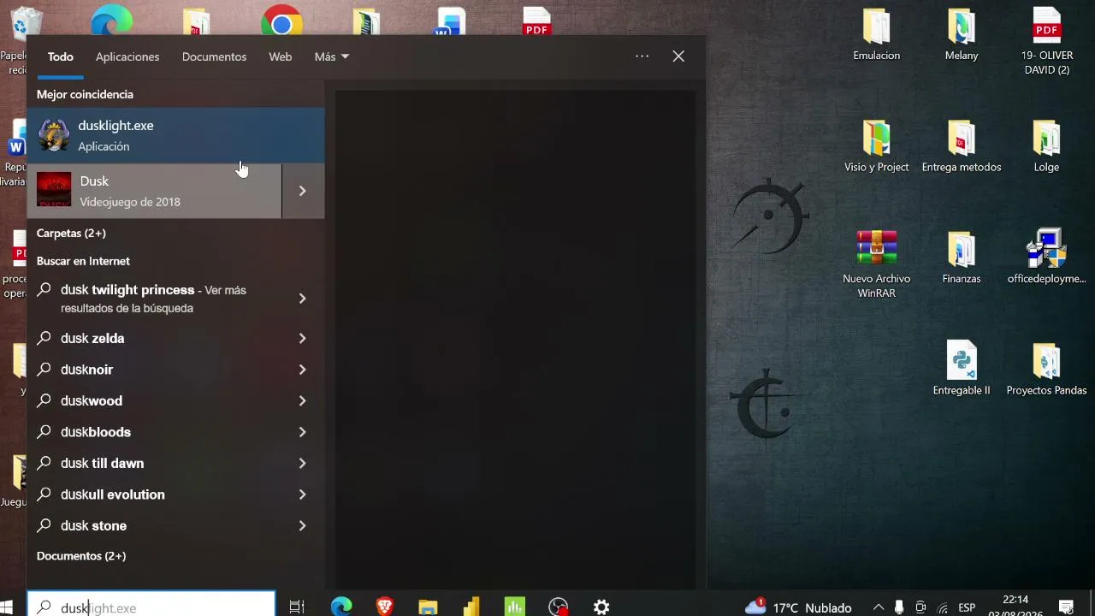
Task: Open arrow next to duskbloods suggestion
Action: point(303,432)
